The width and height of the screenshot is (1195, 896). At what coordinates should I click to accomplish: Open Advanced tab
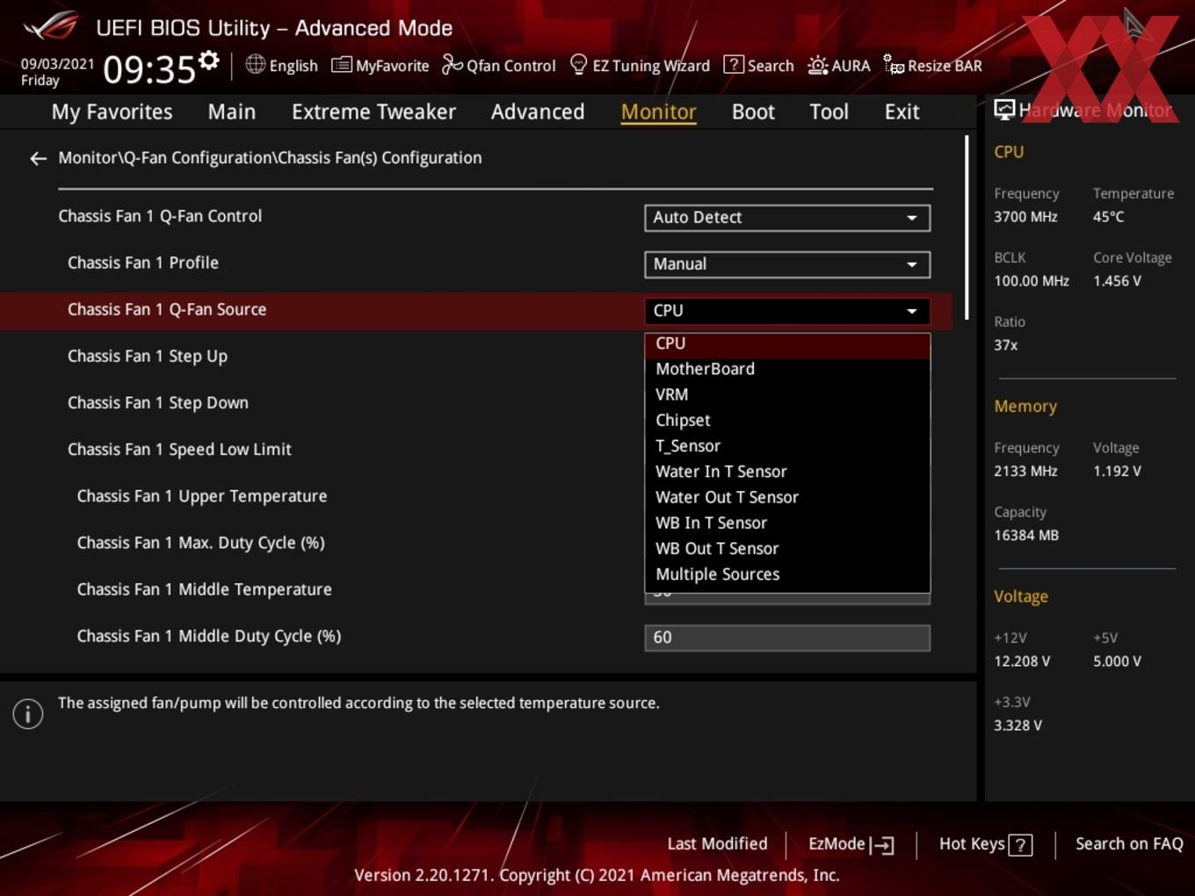tap(538, 112)
